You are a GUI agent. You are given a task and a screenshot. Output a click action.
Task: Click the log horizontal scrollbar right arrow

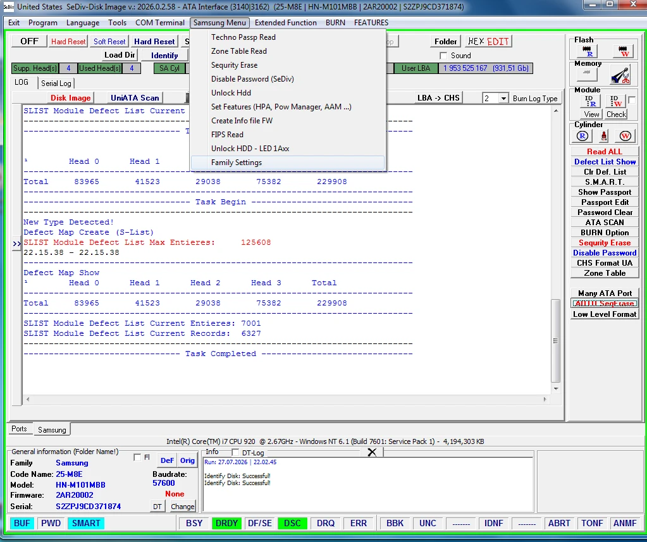click(x=545, y=399)
